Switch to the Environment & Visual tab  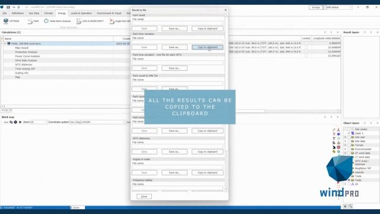click(x=109, y=13)
